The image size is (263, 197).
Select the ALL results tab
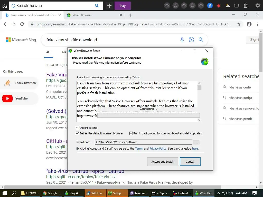(49, 52)
